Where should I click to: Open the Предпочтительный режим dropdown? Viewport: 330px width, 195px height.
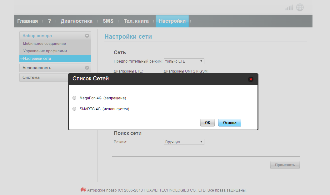pyautogui.click(x=184, y=61)
